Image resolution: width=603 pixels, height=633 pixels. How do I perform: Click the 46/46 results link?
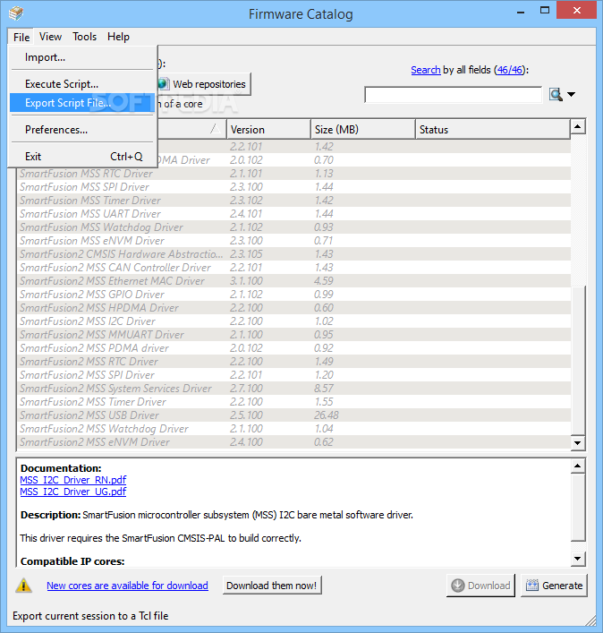click(510, 70)
